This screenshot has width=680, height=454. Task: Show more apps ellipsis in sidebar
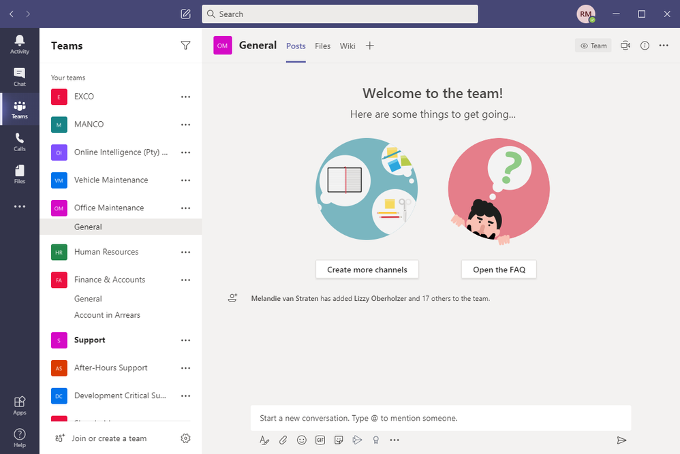click(20, 207)
